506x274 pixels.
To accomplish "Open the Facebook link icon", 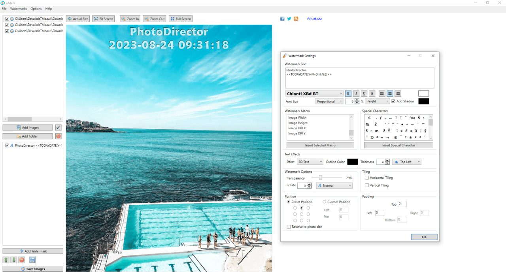I will coord(282,19).
